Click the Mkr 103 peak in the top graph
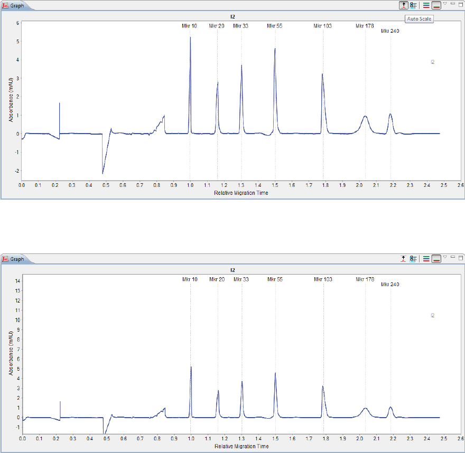The image size is (465, 453). [x=322, y=74]
